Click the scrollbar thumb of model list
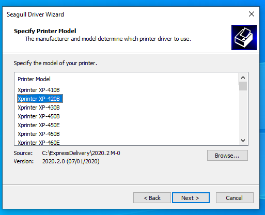Image resolution: width=265 pixels, height=215 pixels. (x=243, y=86)
